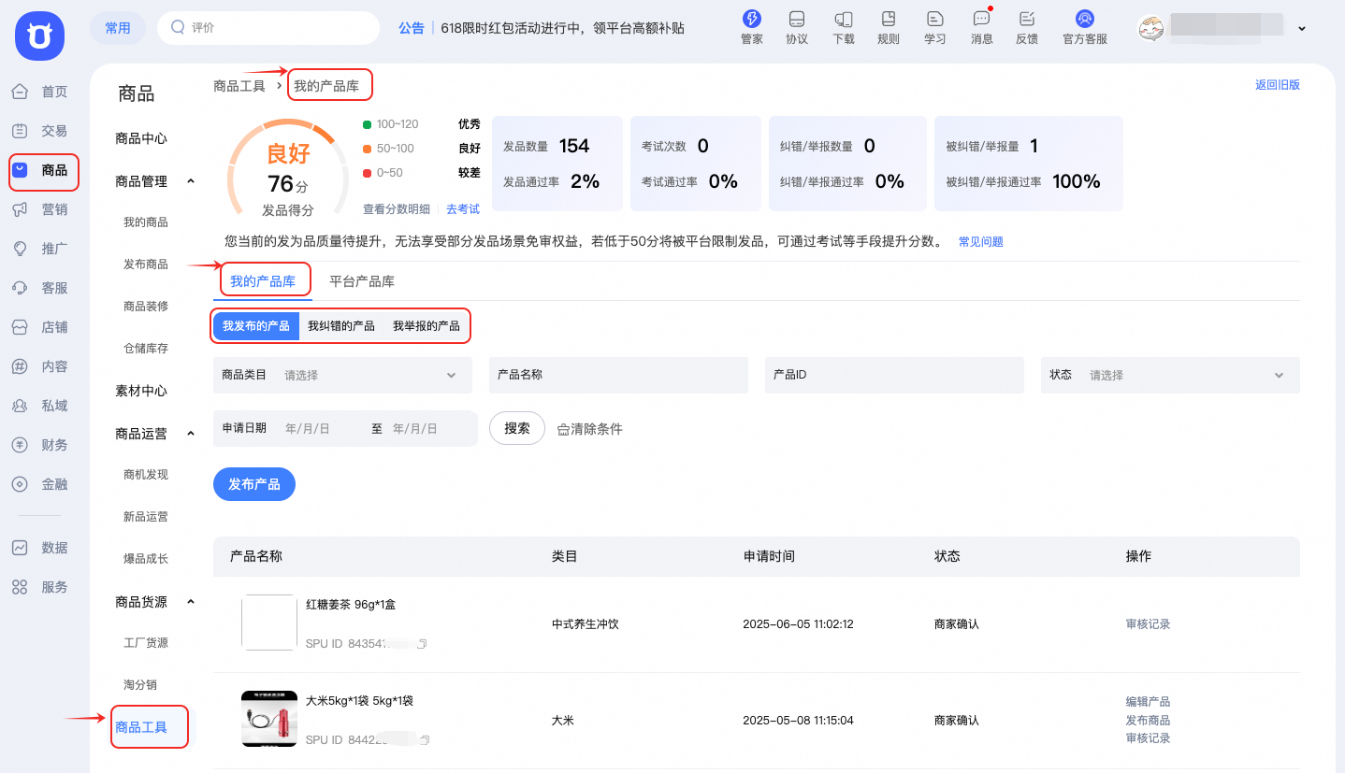Open the 下载 icon
Screen dimensions: 1345x773
coord(844,19)
